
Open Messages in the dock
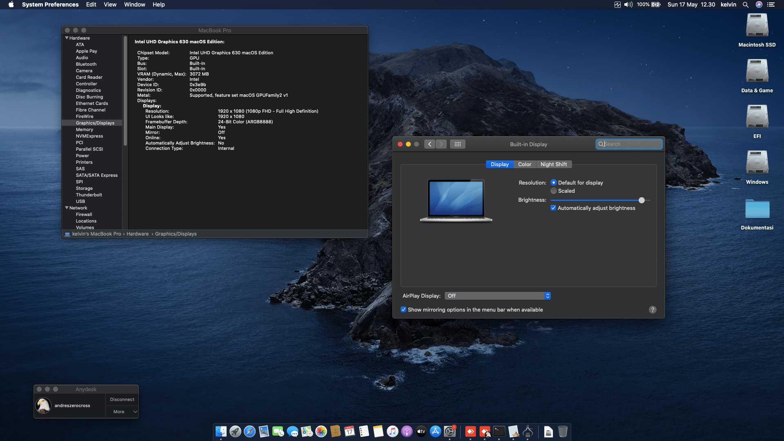coord(292,432)
